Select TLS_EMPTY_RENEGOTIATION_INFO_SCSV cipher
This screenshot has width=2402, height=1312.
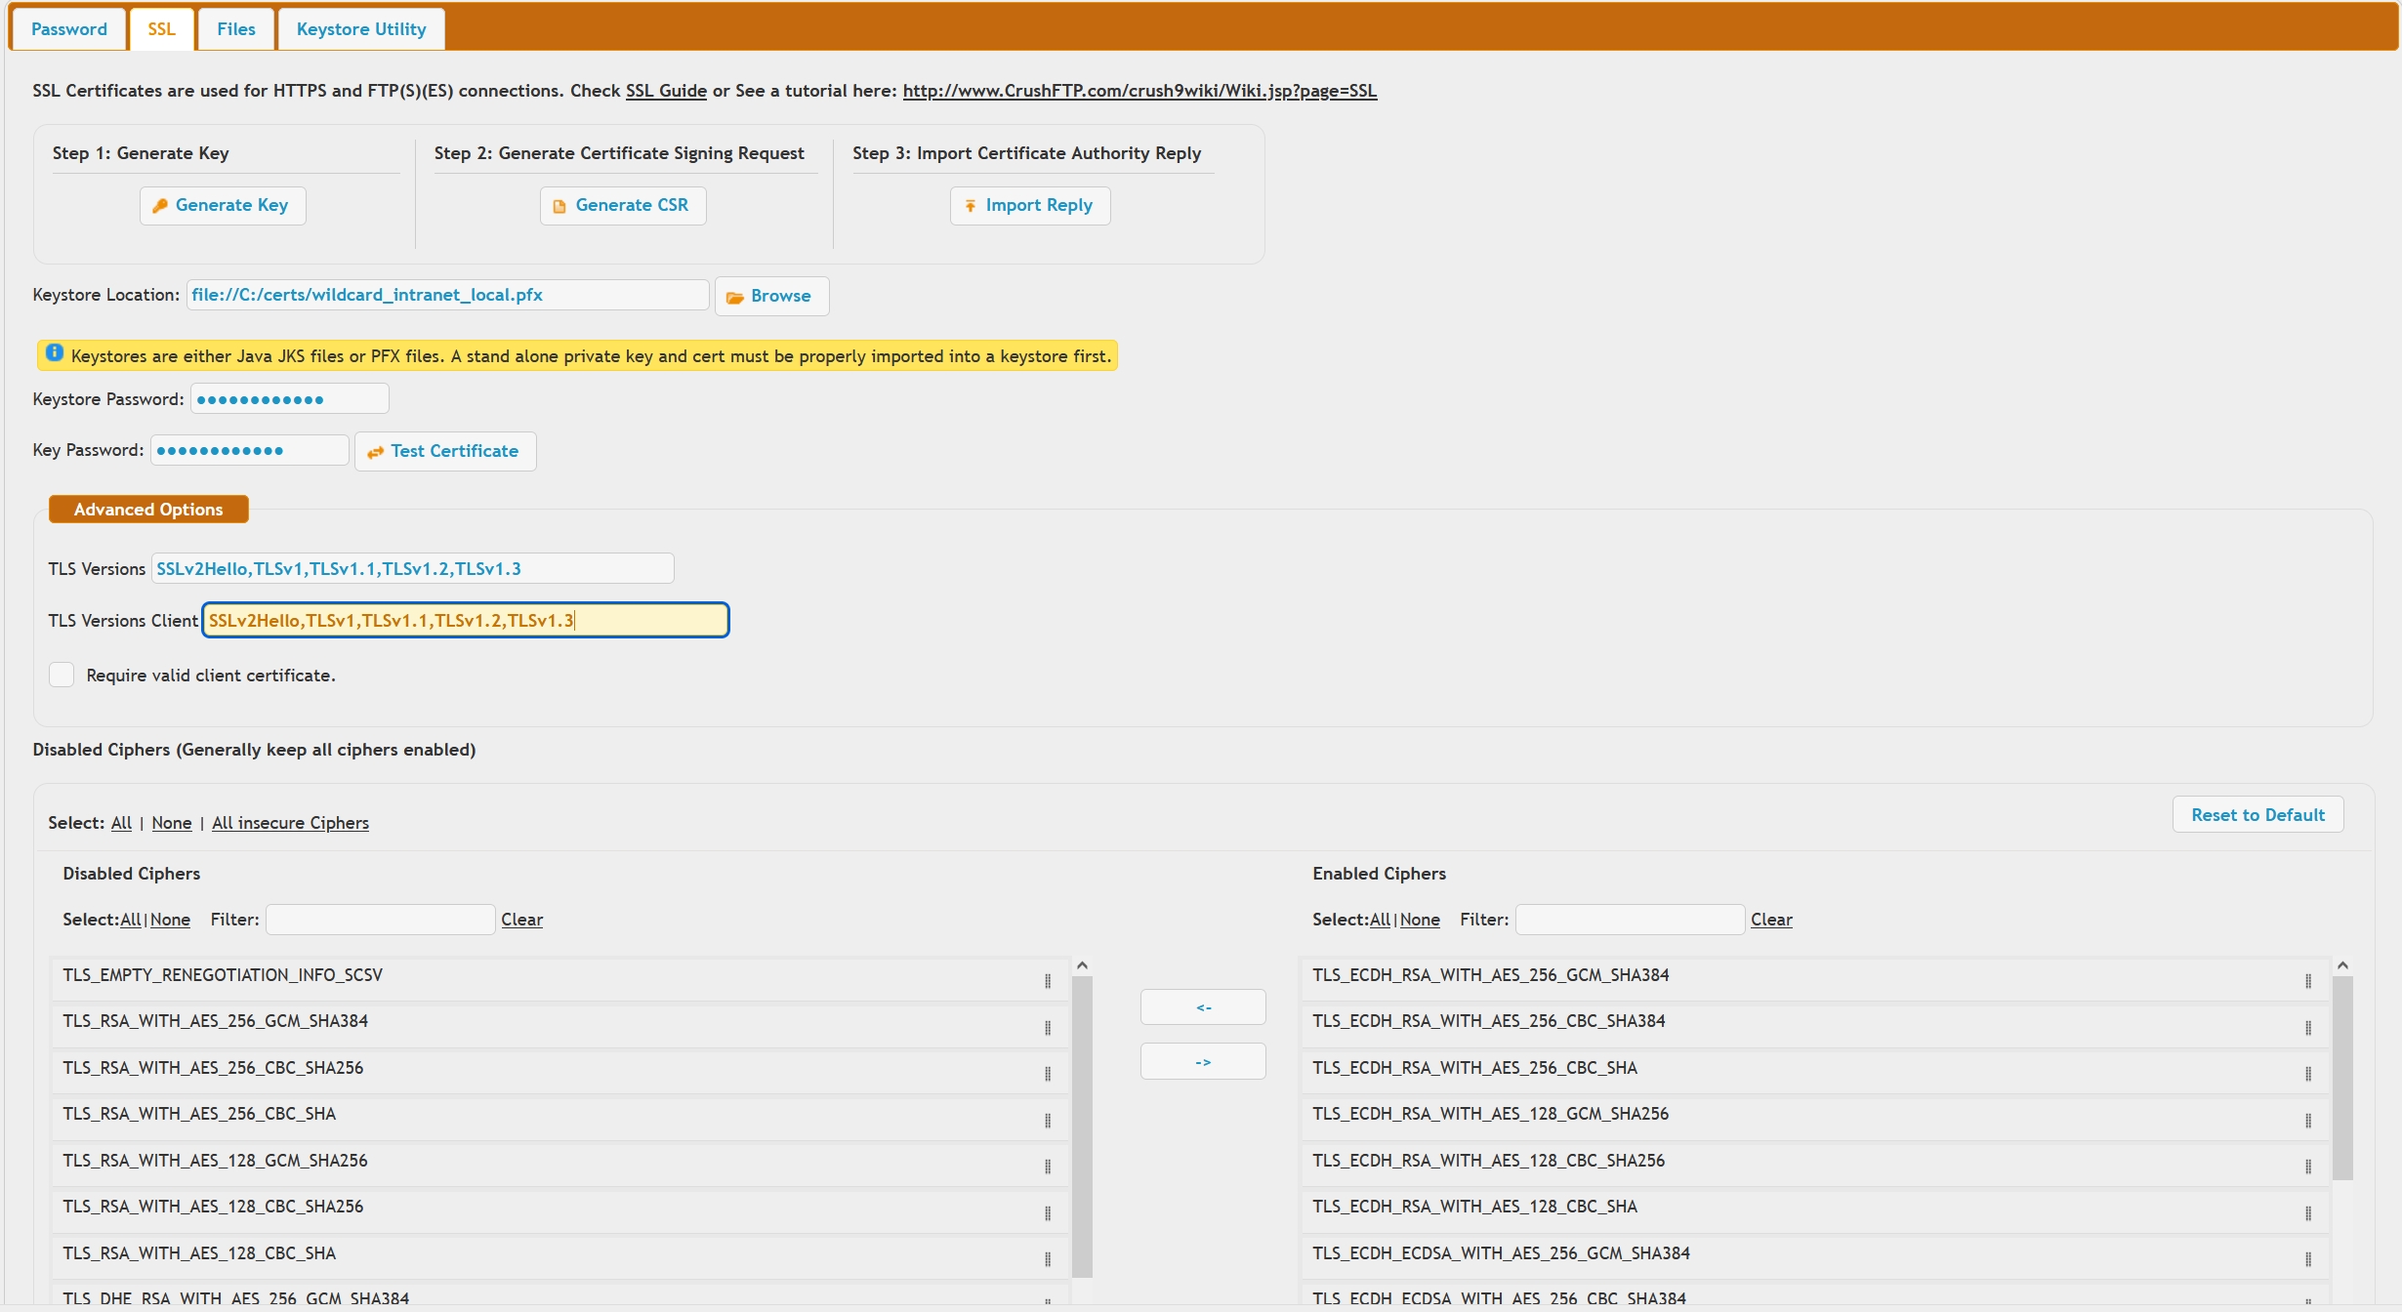pos(559,978)
